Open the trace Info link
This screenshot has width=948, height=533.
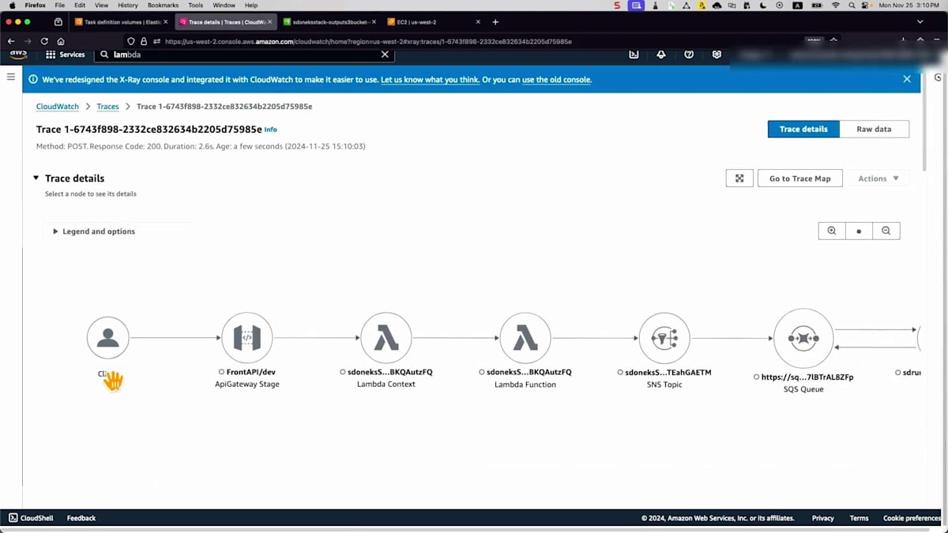tap(270, 129)
